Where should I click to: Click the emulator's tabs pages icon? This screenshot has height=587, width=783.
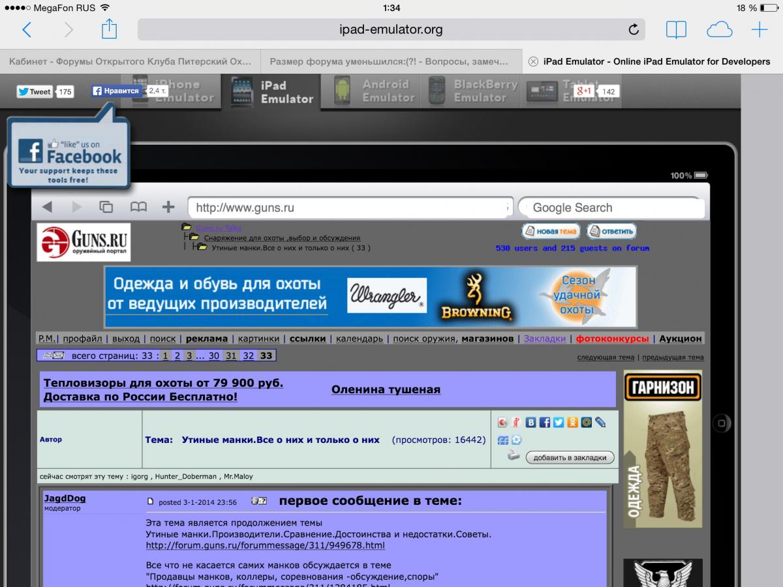click(106, 207)
